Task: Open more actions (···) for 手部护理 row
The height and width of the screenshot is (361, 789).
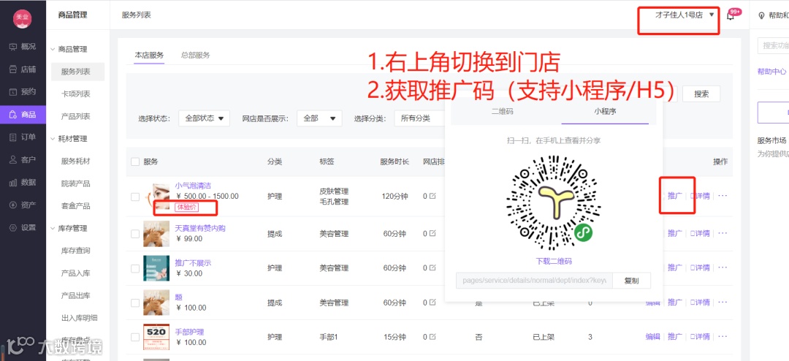Action: pos(723,336)
